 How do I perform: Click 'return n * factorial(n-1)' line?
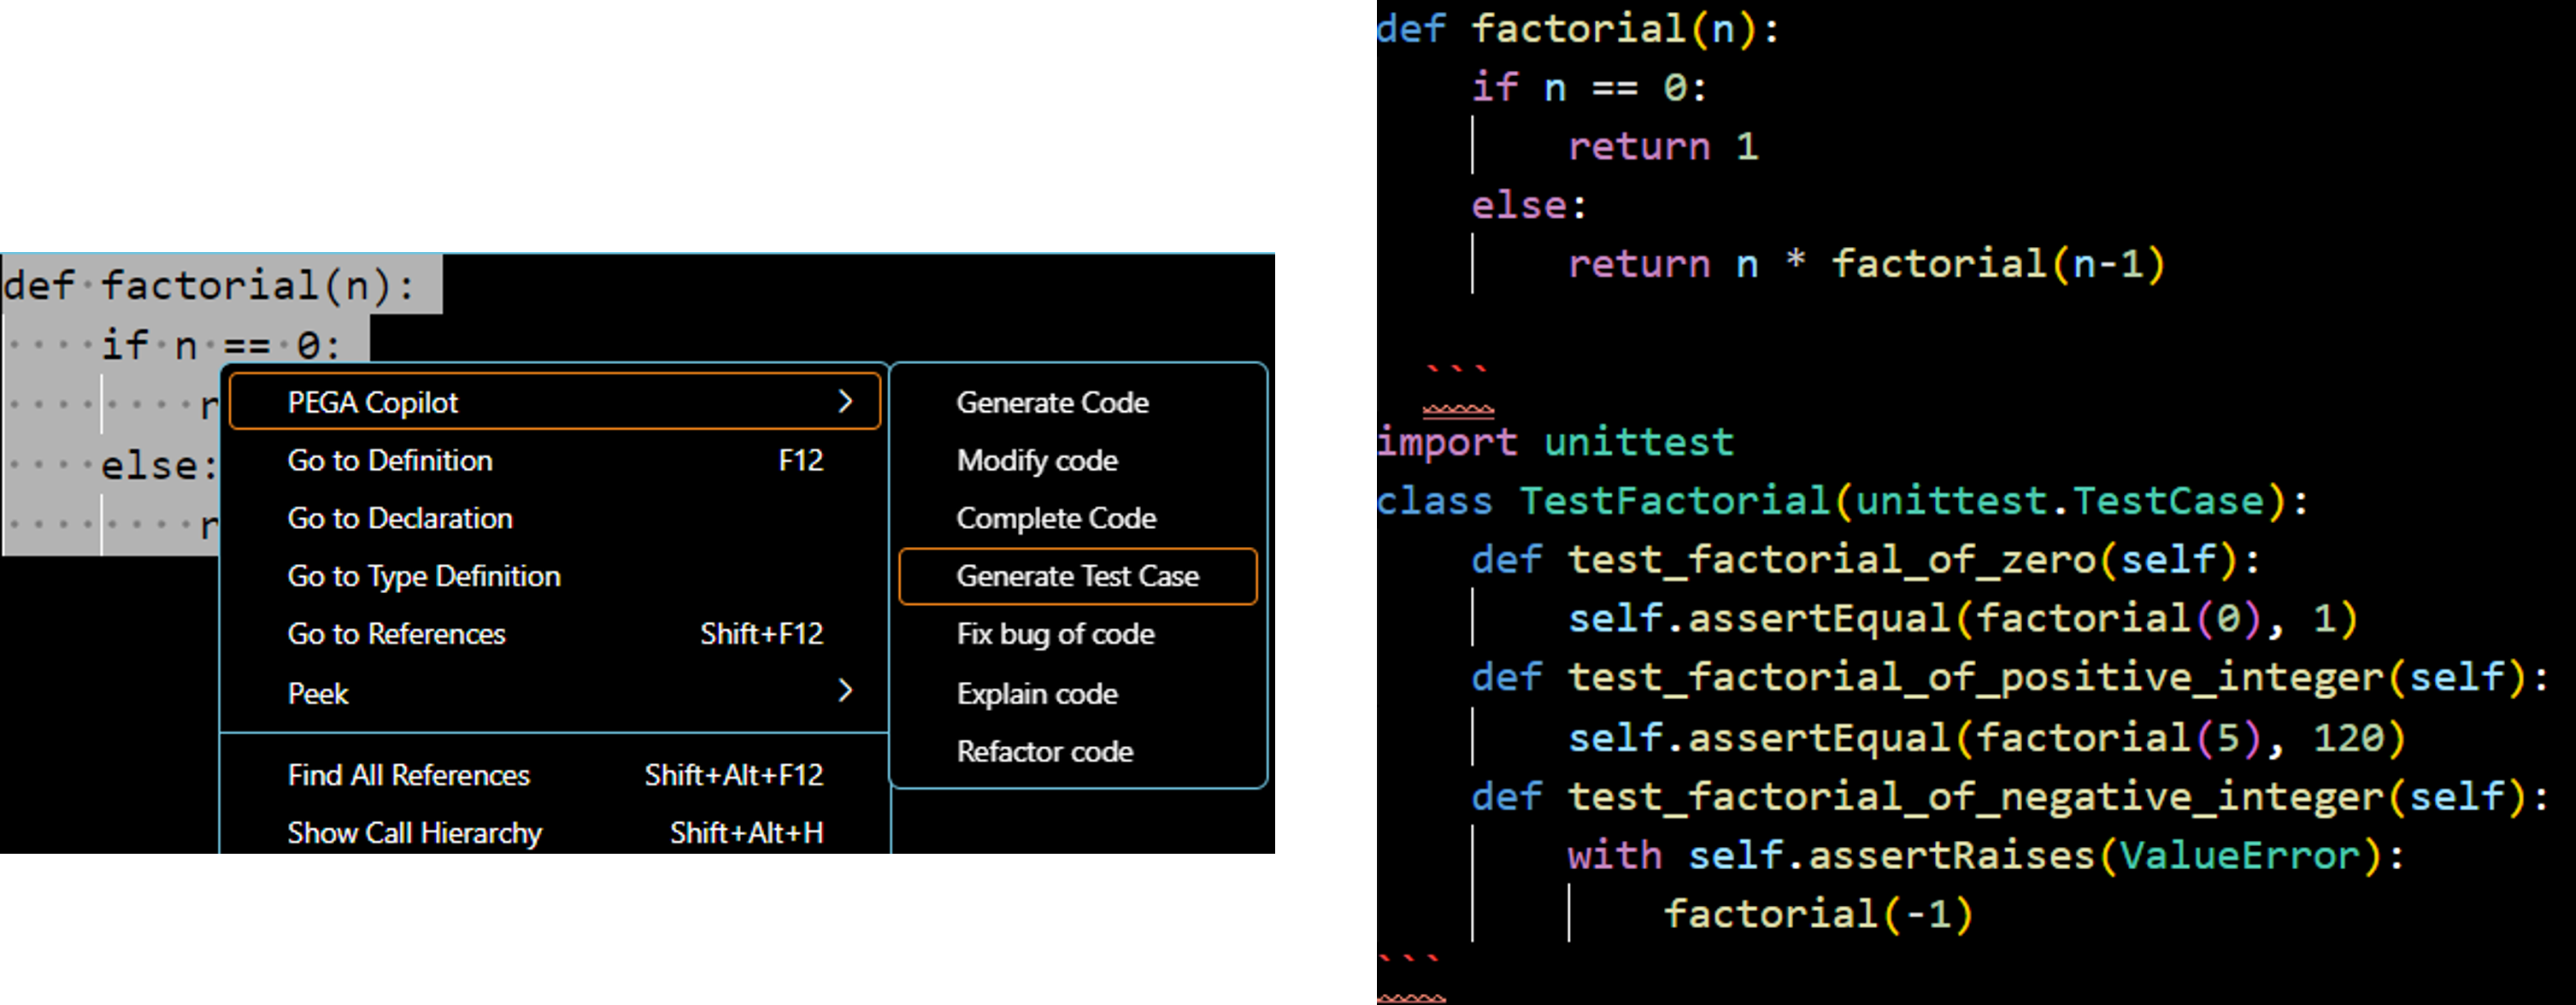click(x=1866, y=264)
